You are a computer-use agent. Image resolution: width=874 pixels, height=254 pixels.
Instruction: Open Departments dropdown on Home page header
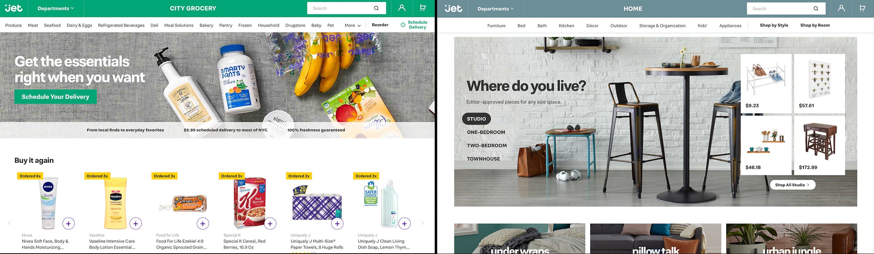click(x=496, y=9)
